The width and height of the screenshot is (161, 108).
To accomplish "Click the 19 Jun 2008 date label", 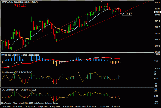I will 104,106.
